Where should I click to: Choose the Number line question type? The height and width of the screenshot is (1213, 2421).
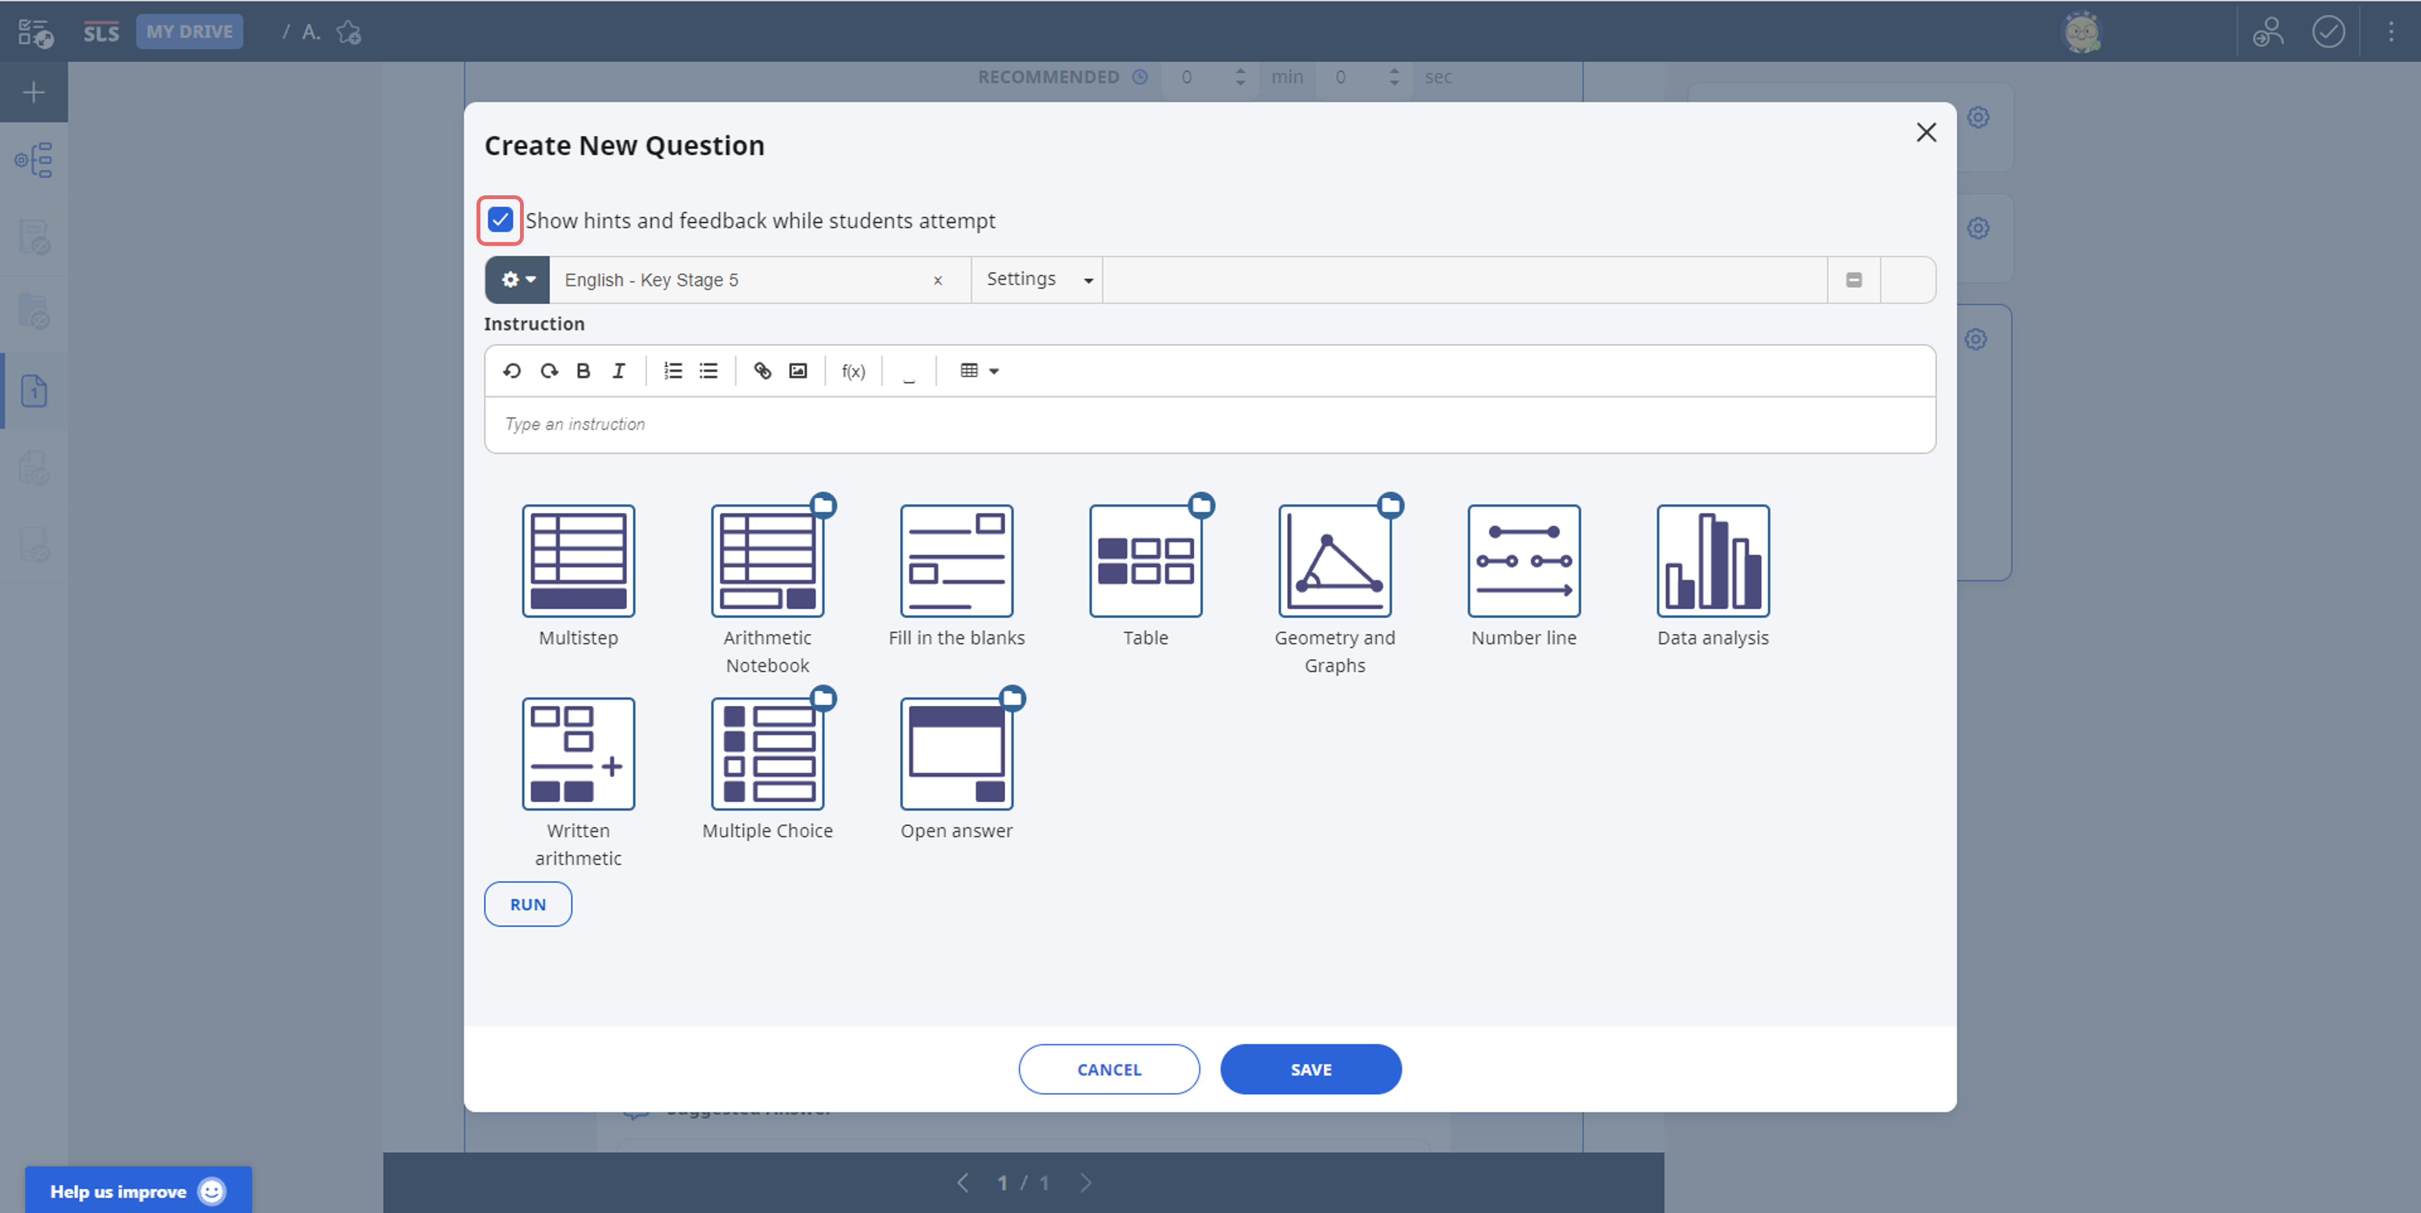1524,561
